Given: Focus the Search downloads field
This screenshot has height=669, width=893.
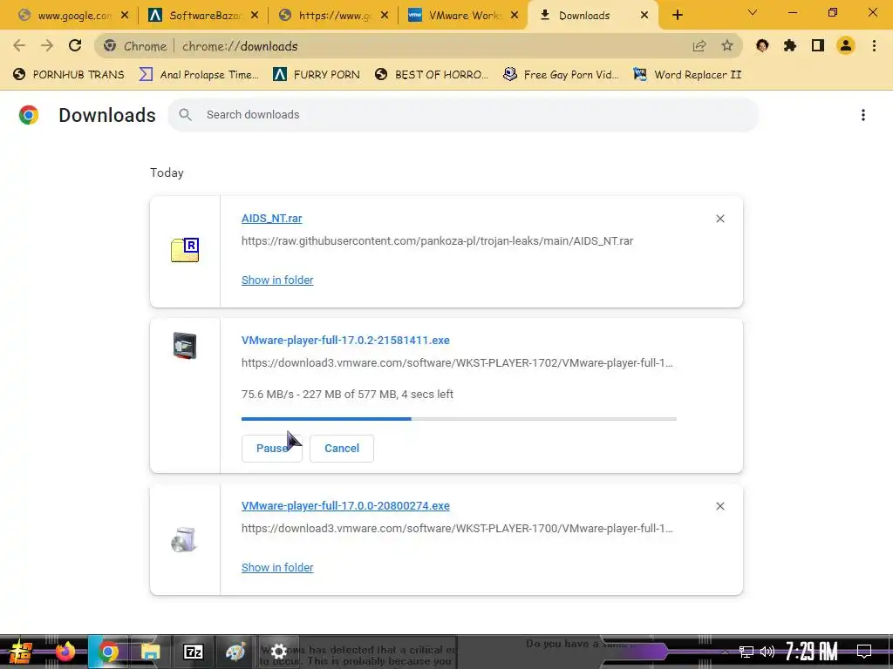Looking at the screenshot, I should (x=463, y=115).
